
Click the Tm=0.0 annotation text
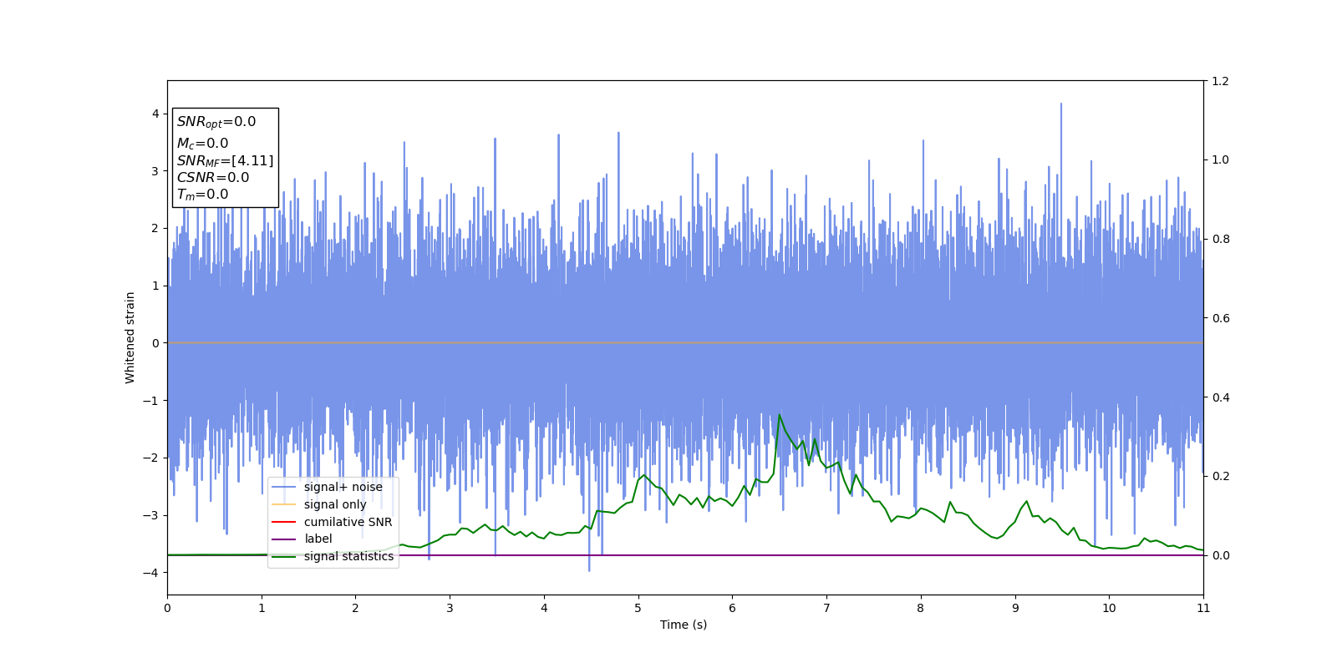pyautogui.click(x=202, y=195)
